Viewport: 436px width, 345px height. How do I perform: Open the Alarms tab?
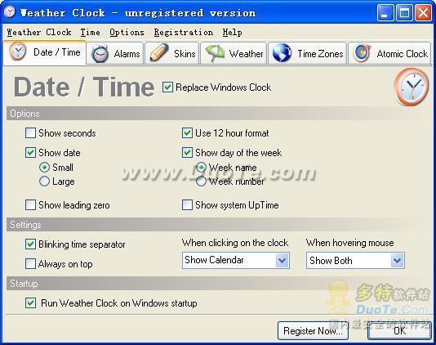[115, 53]
